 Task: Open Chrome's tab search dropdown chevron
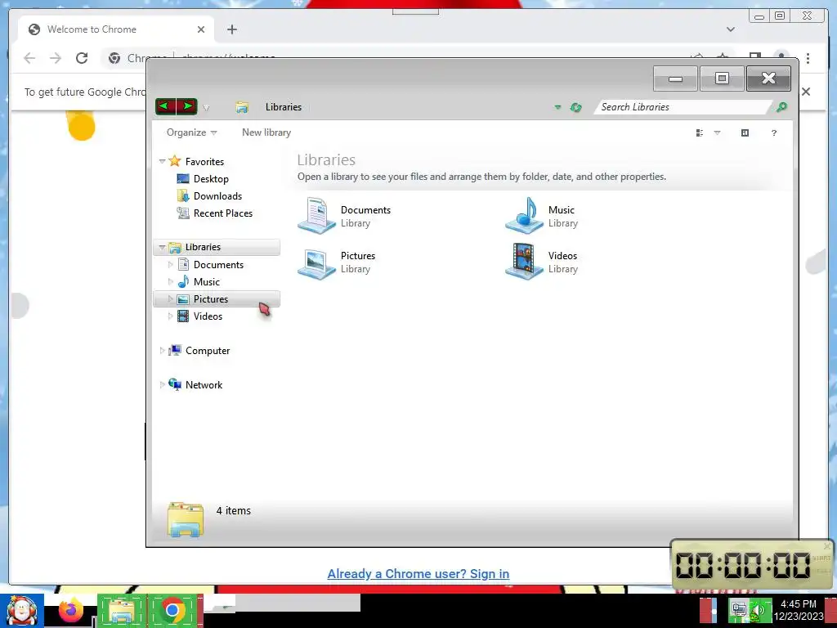pos(730,29)
